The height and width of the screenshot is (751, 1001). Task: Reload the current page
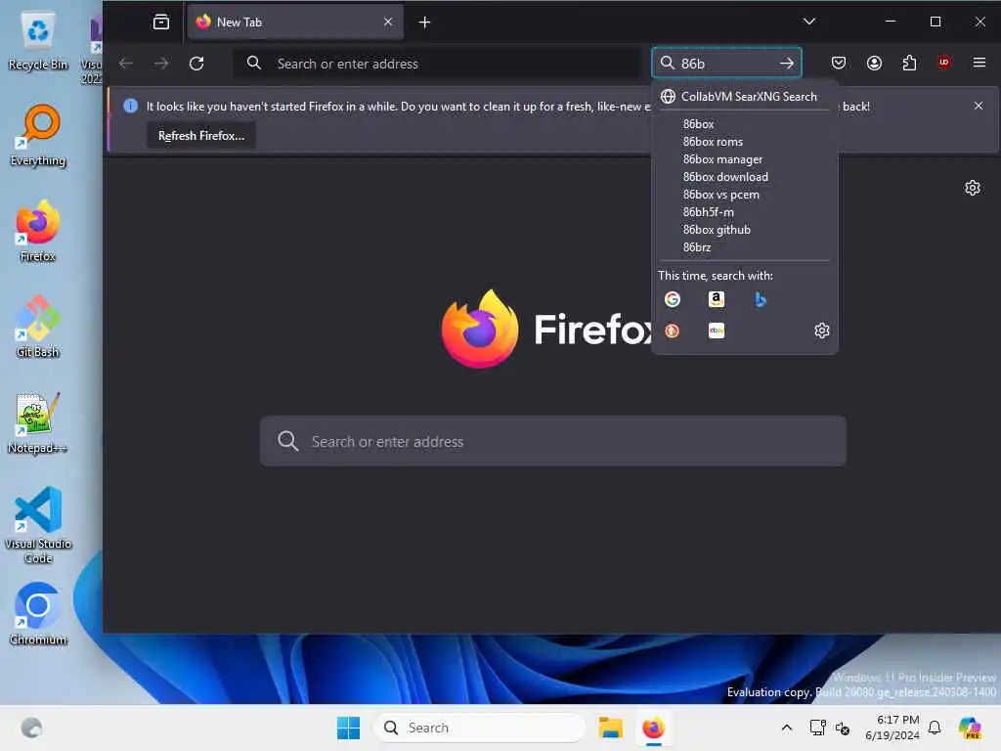(196, 64)
